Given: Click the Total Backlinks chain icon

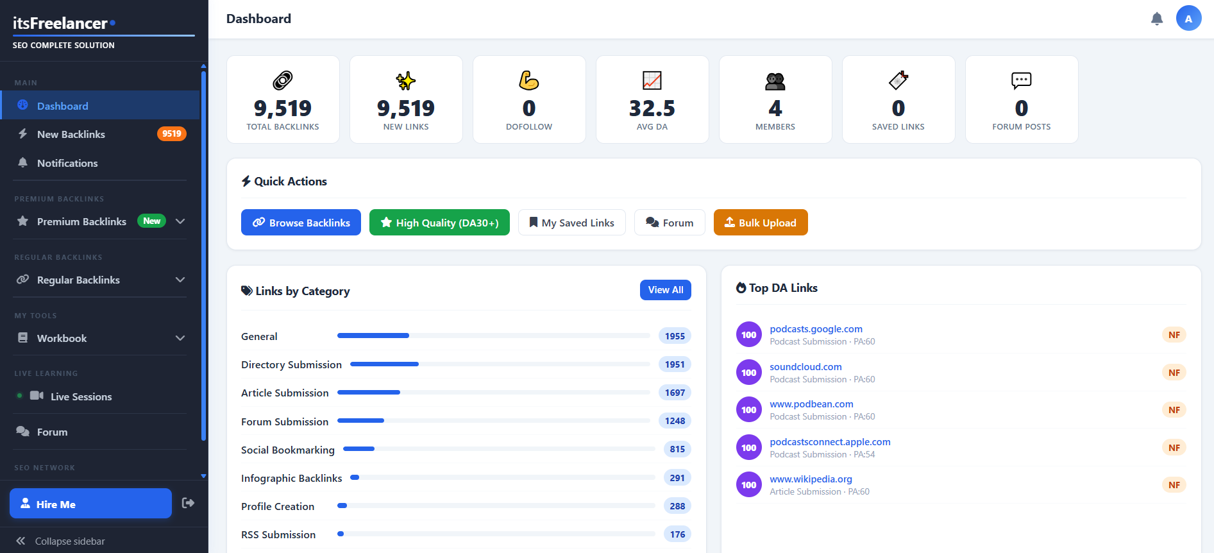Looking at the screenshot, I should click(x=283, y=80).
